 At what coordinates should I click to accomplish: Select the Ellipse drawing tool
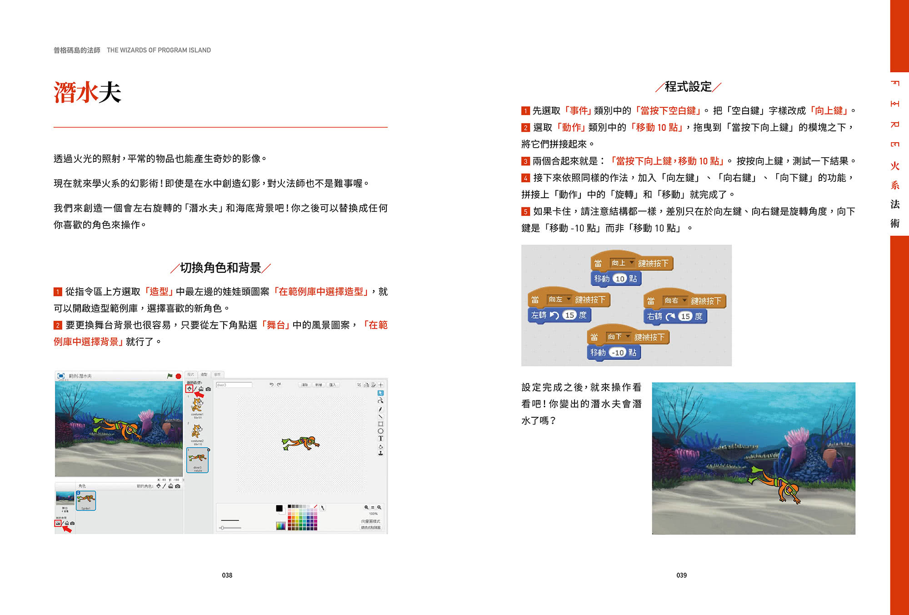381,430
